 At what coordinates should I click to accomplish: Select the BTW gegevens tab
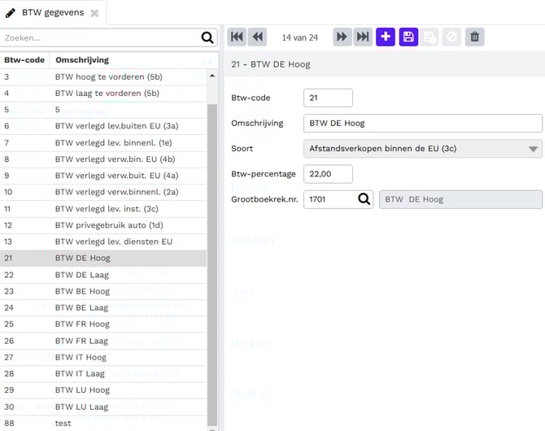(52, 13)
